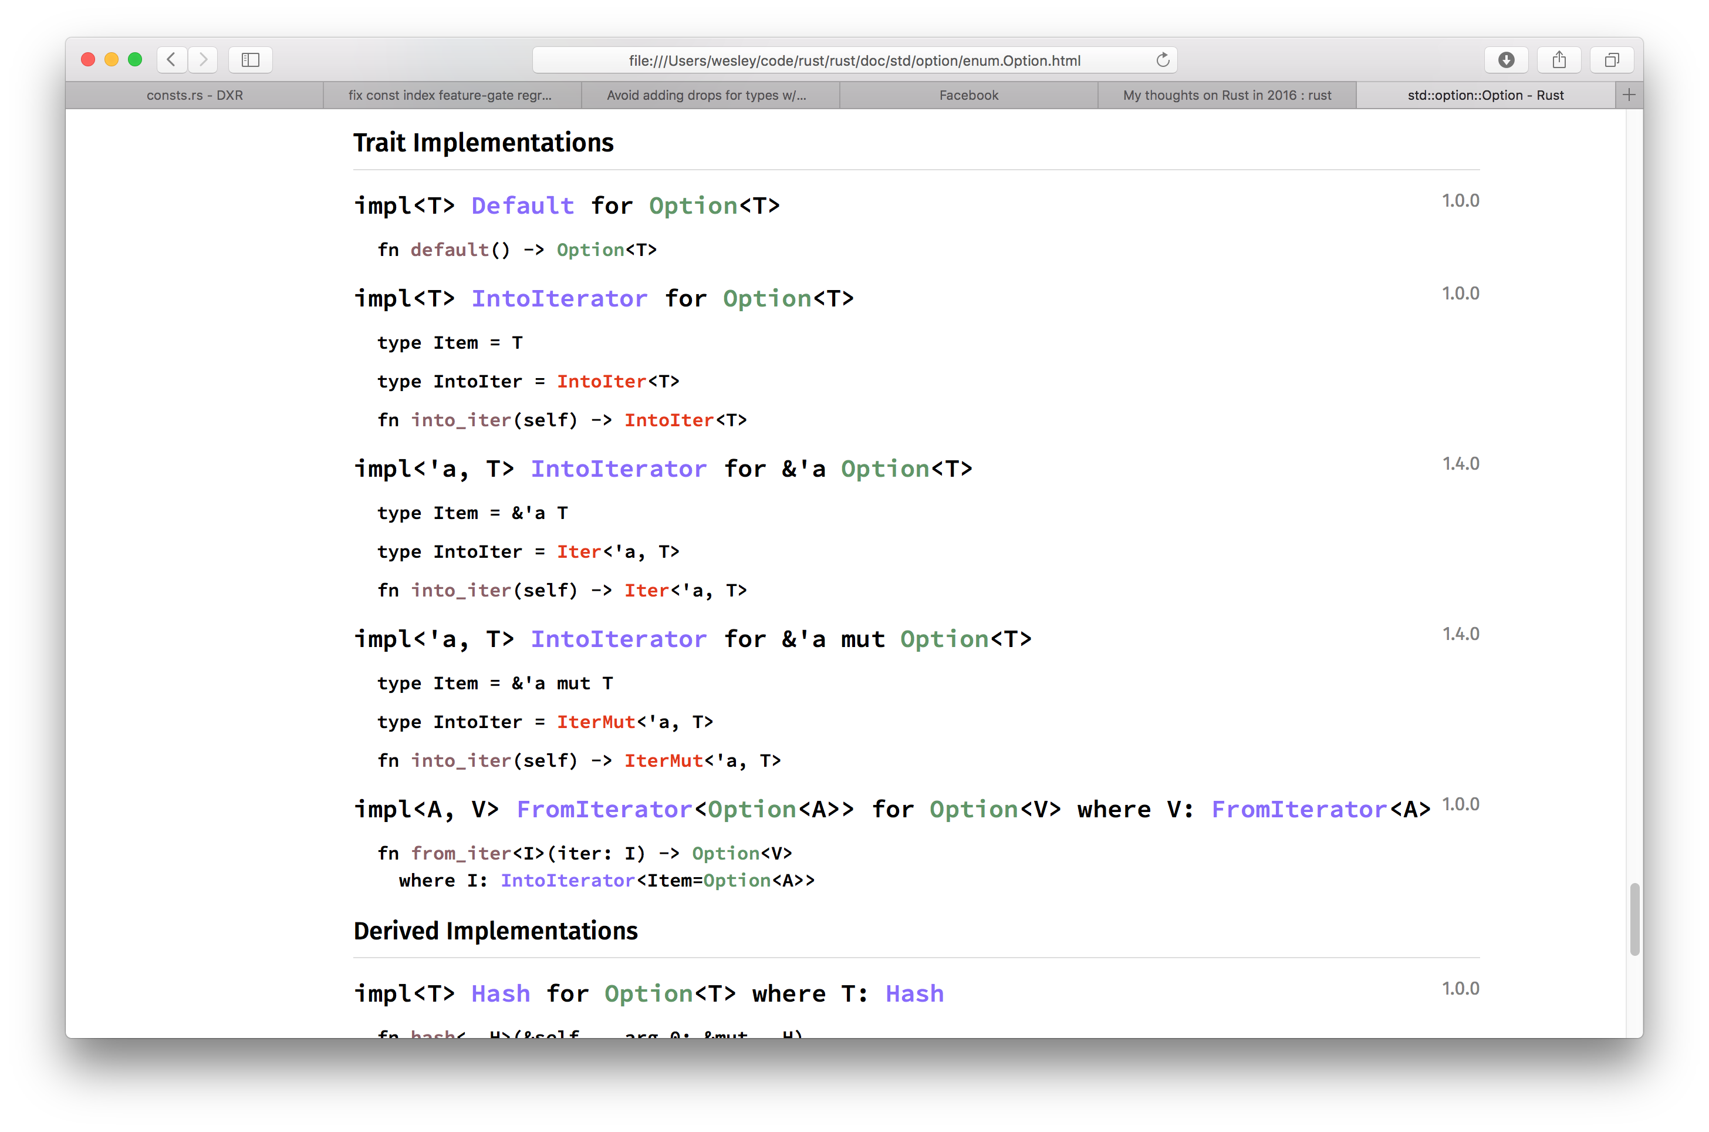Open the IterMut type link
This screenshot has width=1709, height=1132.
pyautogui.click(x=596, y=721)
